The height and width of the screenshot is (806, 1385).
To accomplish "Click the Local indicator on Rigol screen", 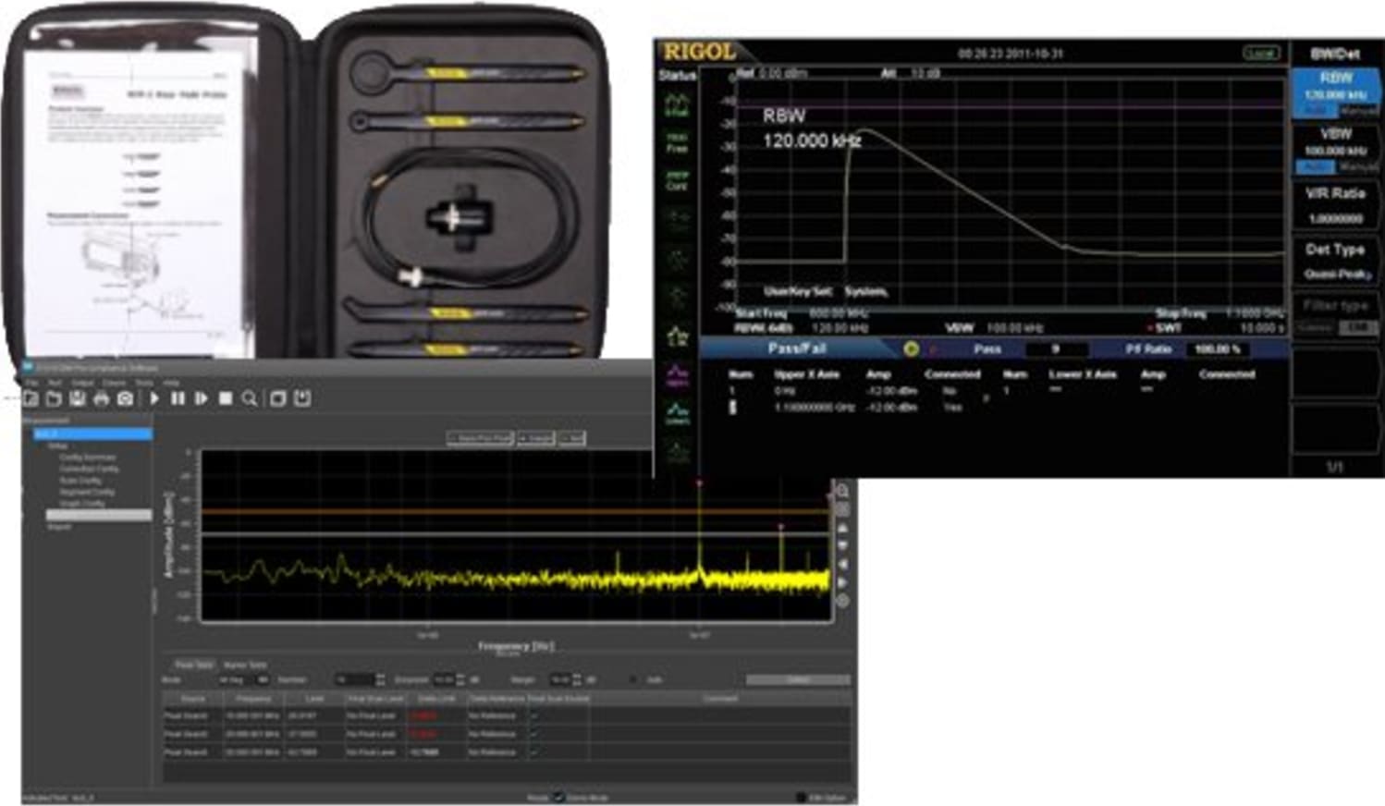I will pyautogui.click(x=1261, y=53).
